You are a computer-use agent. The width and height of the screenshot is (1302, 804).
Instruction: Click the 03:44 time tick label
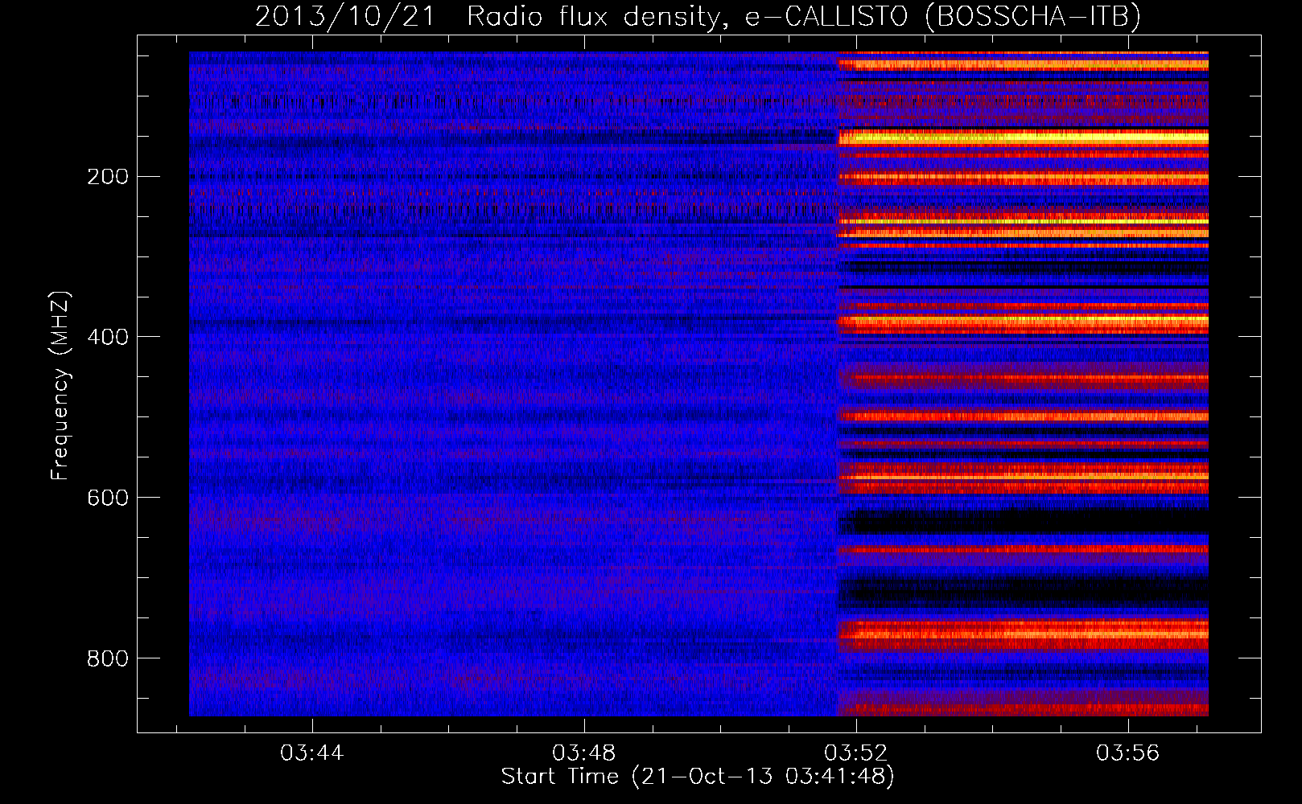[x=311, y=753]
